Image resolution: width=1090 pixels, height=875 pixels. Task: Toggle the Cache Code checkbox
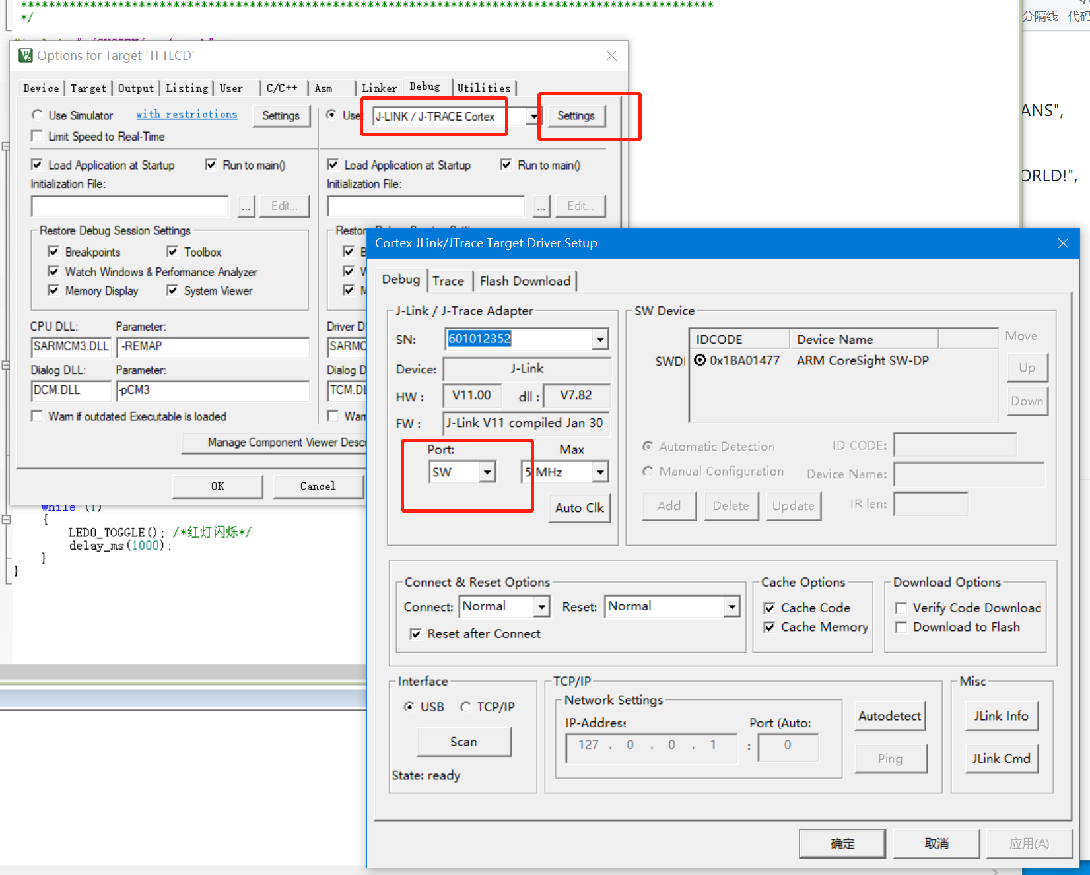[769, 608]
